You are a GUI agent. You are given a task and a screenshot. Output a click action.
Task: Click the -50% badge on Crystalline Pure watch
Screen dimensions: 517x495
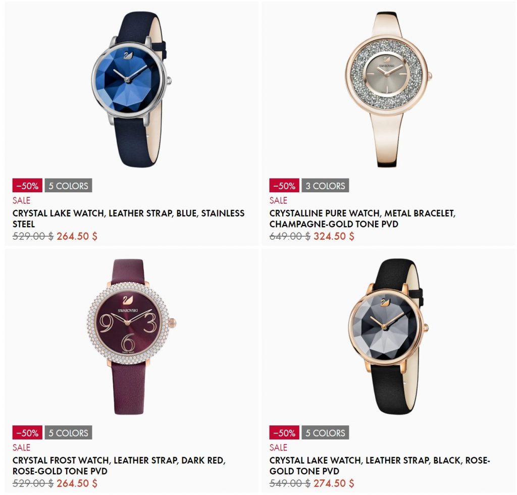(284, 186)
